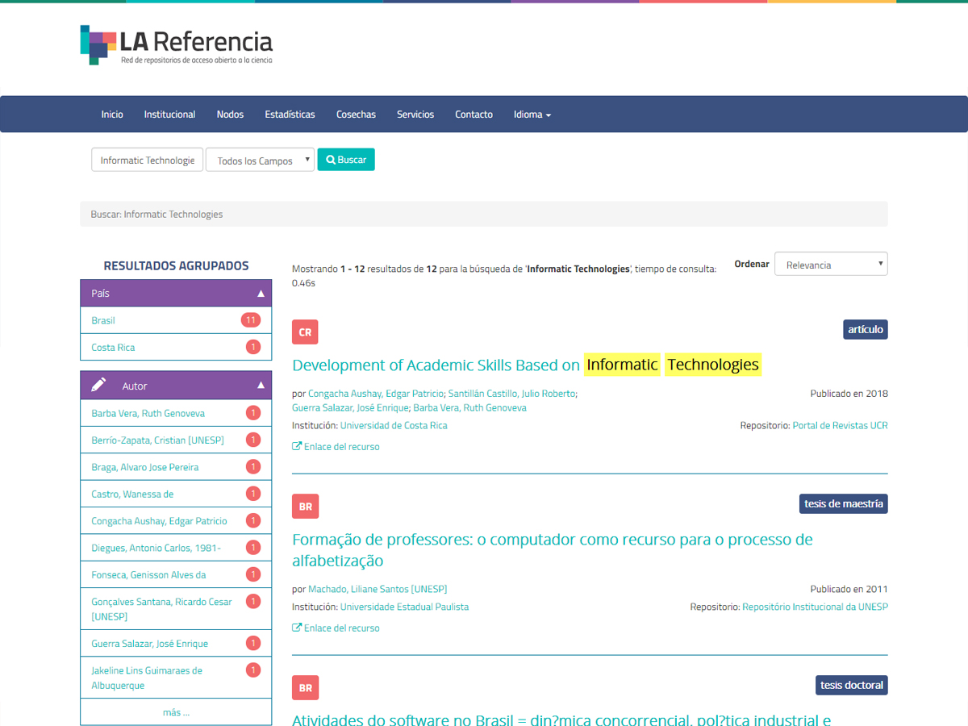This screenshot has height=726, width=968.
Task: Click the tesis doctoral badge
Action: click(x=851, y=685)
